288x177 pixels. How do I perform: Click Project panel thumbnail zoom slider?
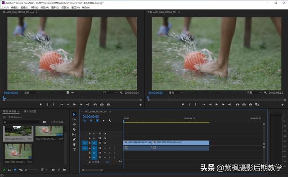31,170
